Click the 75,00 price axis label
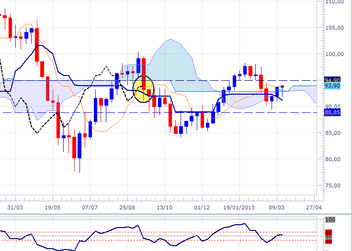The height and width of the screenshot is (251, 352). point(334,186)
